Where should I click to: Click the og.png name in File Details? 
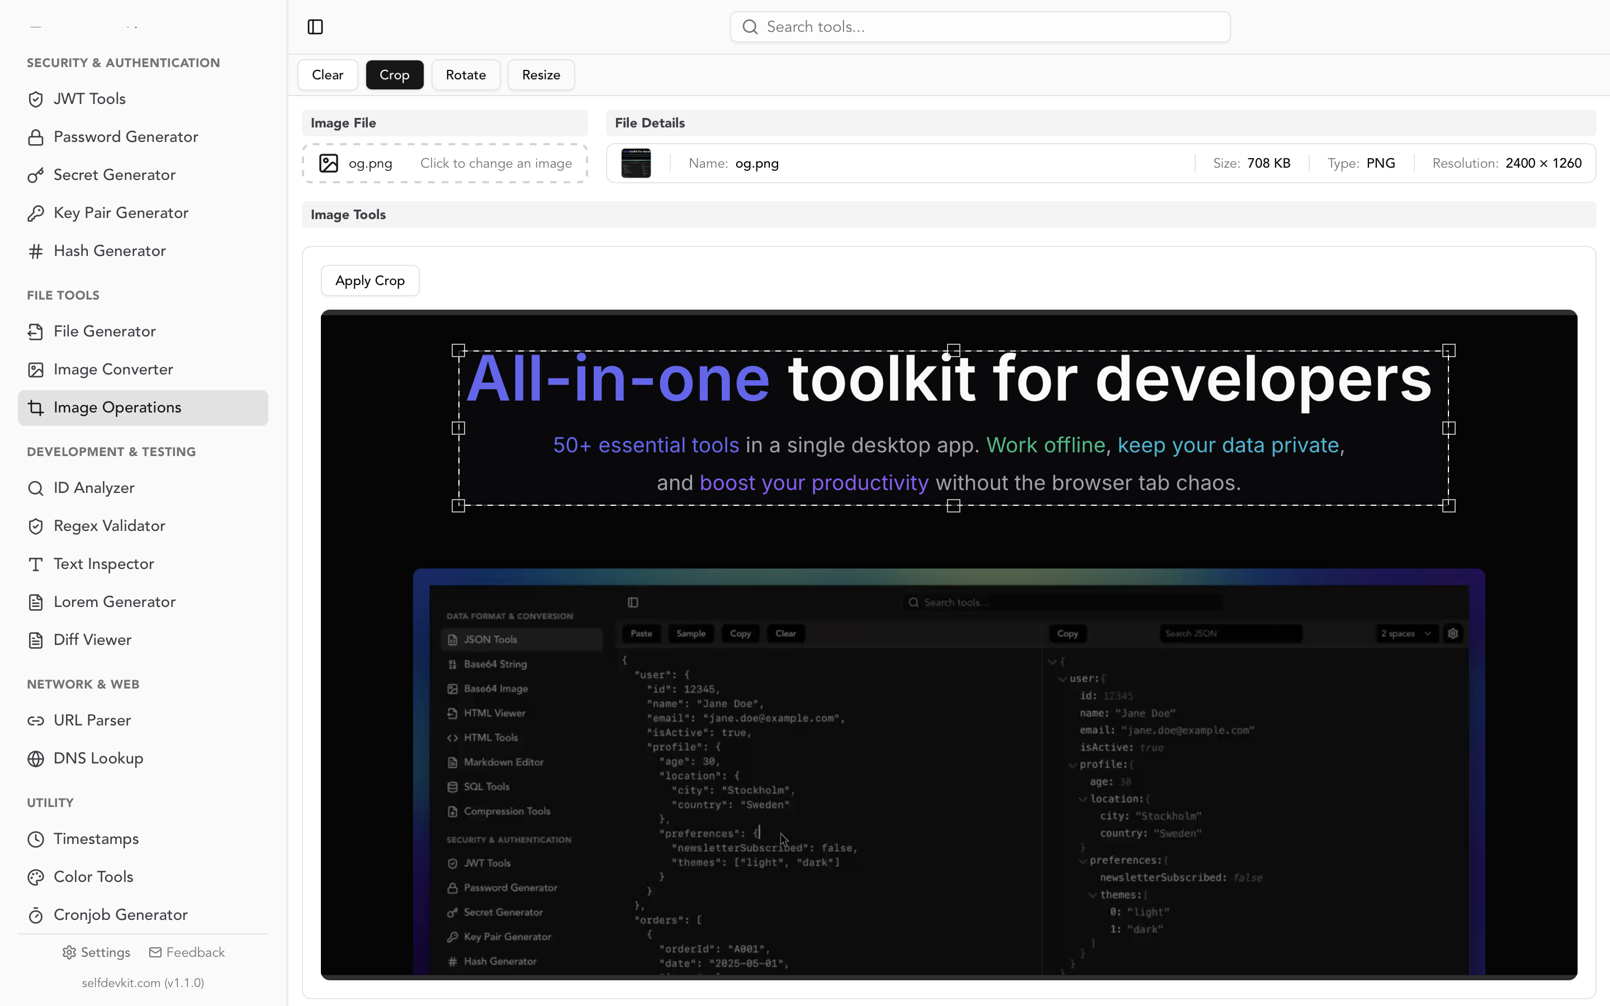pyautogui.click(x=757, y=164)
